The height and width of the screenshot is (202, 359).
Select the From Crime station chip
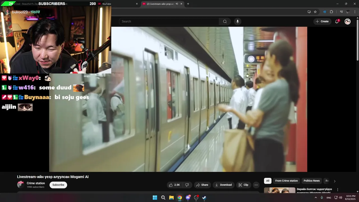[x=286, y=181]
